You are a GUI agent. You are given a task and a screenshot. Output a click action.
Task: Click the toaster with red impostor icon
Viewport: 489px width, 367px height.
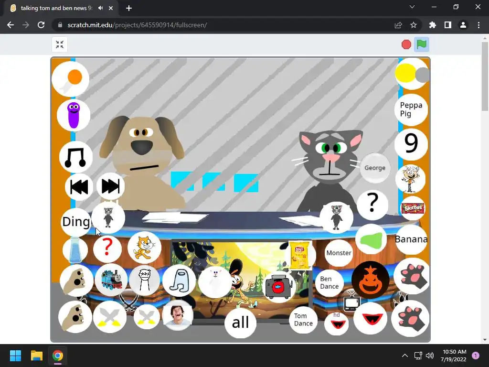[278, 287]
